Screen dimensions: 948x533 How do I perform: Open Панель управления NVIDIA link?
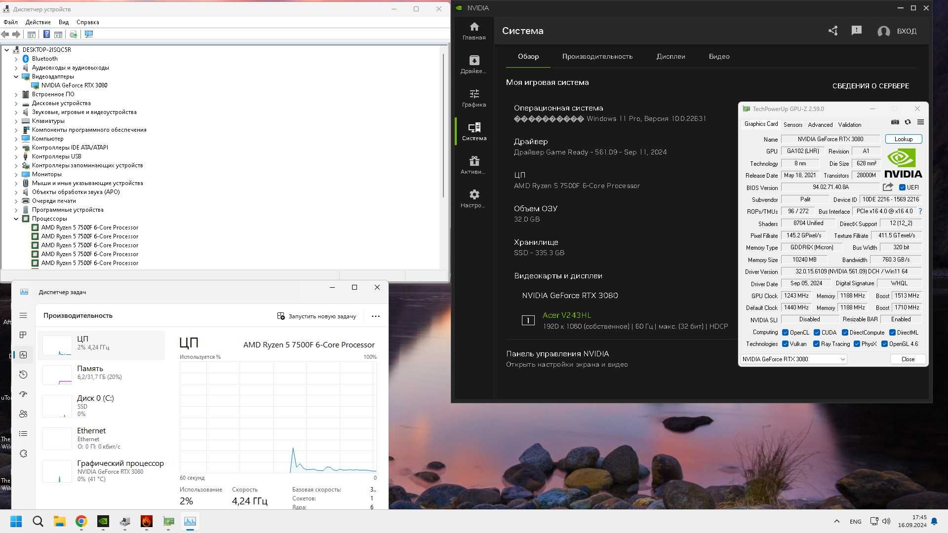point(557,354)
